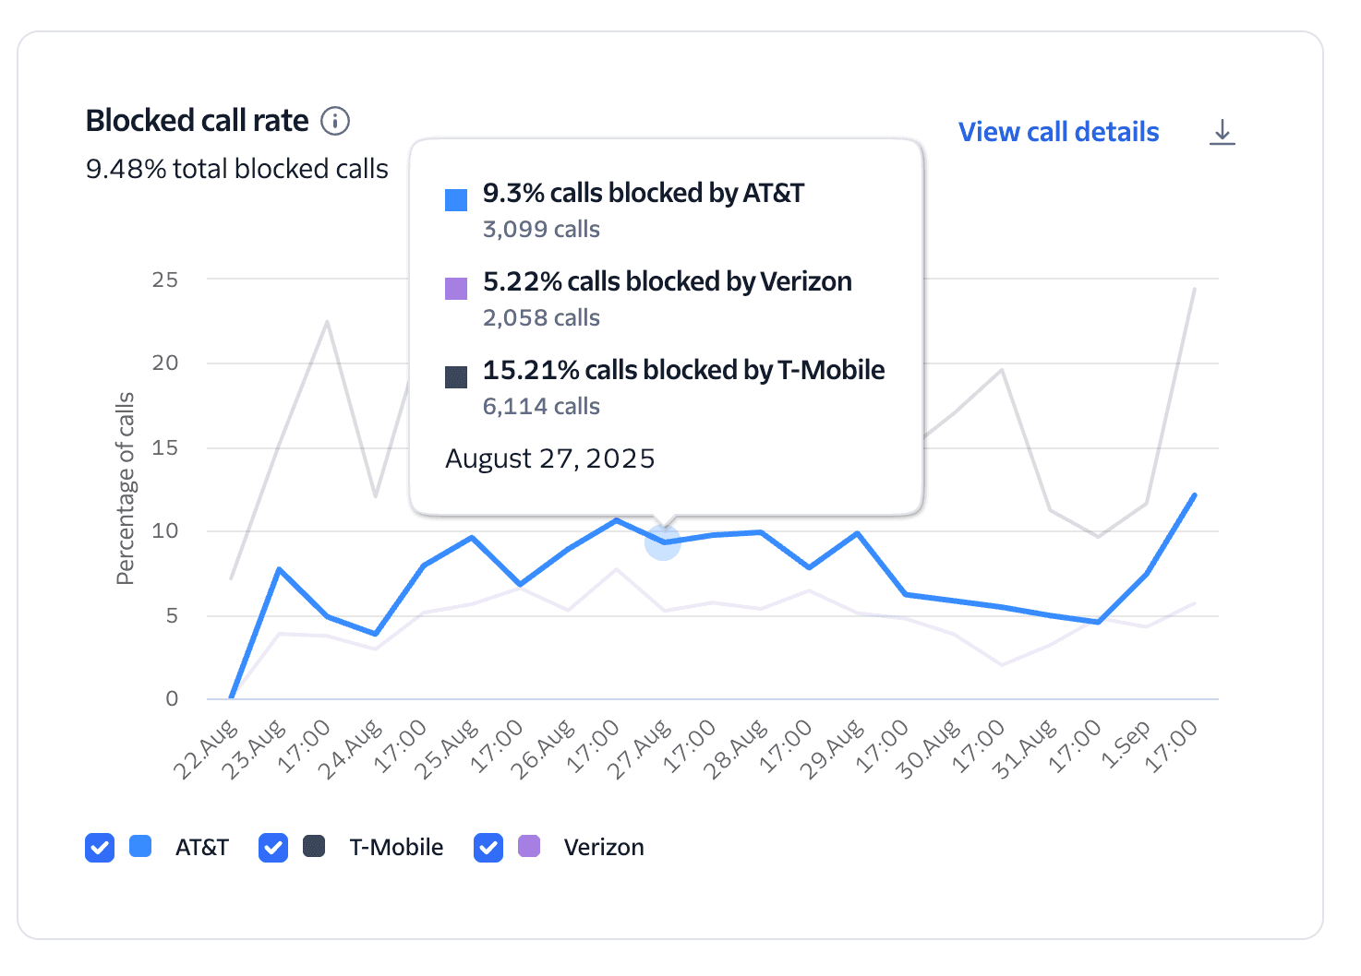Click the dark T-Mobile legend square icon
1361x976 pixels.
click(314, 847)
